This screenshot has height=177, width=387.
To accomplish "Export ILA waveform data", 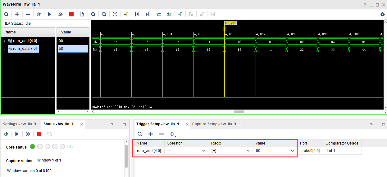I will click(x=82, y=14).
